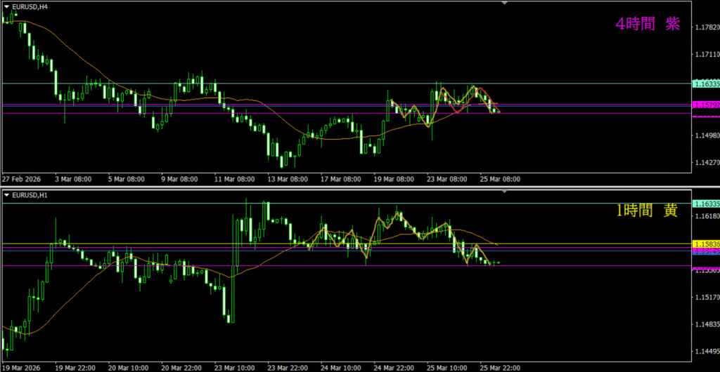Viewport: 720px width, 372px height.
Task: Click the 1.17820 price scale label
Action: 706,27
